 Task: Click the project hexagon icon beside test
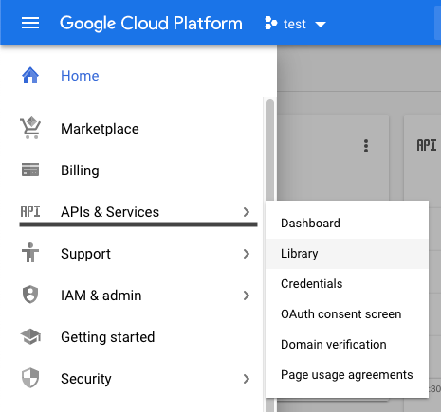pos(270,23)
